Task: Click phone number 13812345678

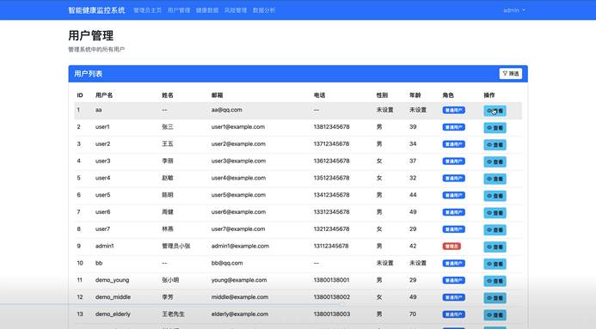Action: click(x=331, y=127)
